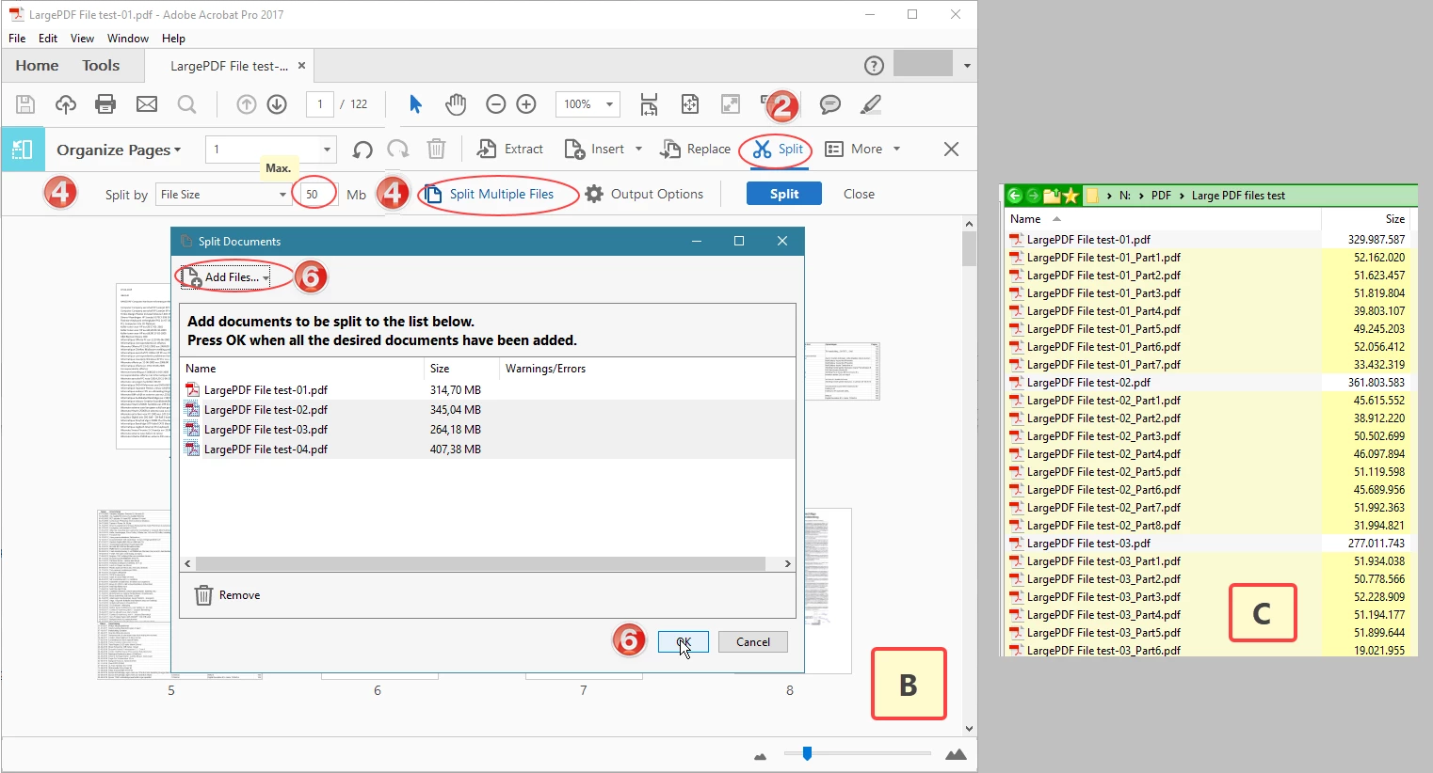The height and width of the screenshot is (773, 1433).
Task: Select LargePDF File test-01.pdf in dialog list
Action: tap(488, 390)
